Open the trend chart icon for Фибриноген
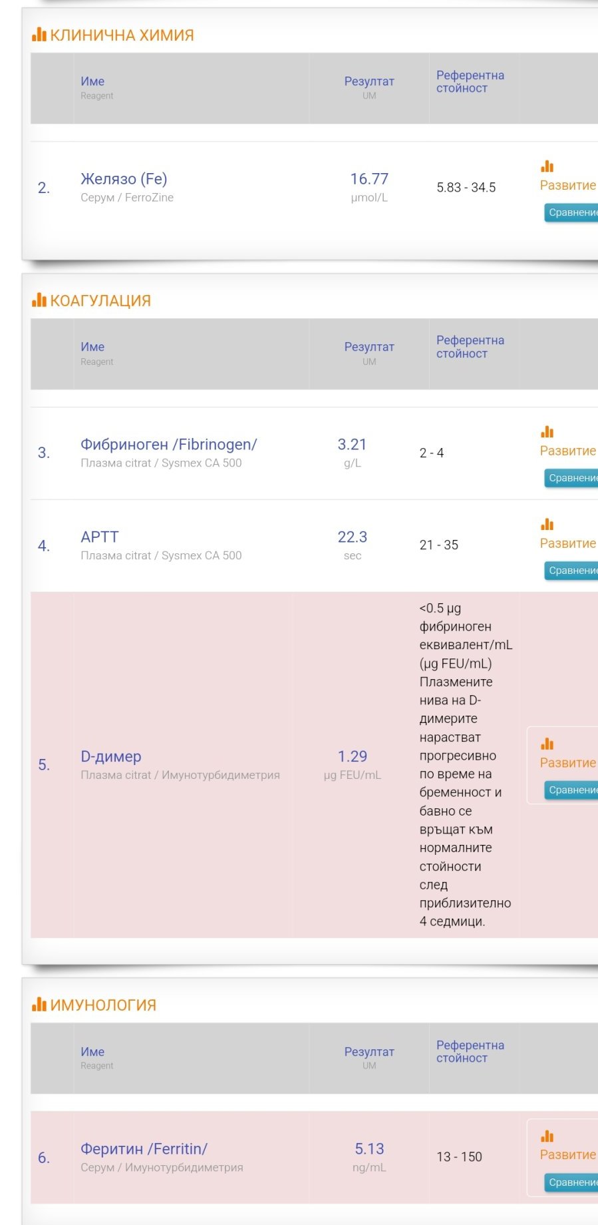 click(547, 432)
